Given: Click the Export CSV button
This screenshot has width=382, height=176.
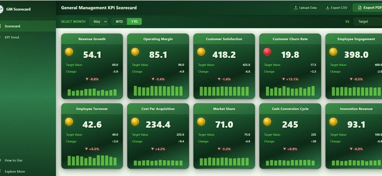Looking at the screenshot, I should click(336, 8).
